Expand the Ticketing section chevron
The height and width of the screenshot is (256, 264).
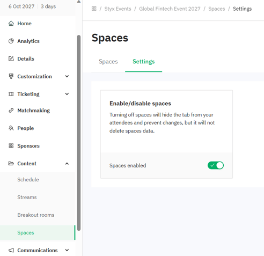(x=67, y=94)
